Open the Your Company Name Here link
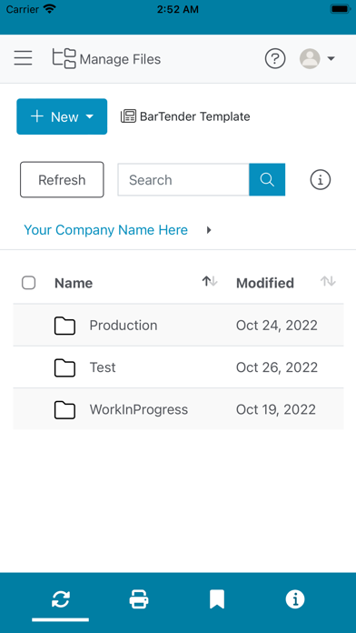 point(105,230)
